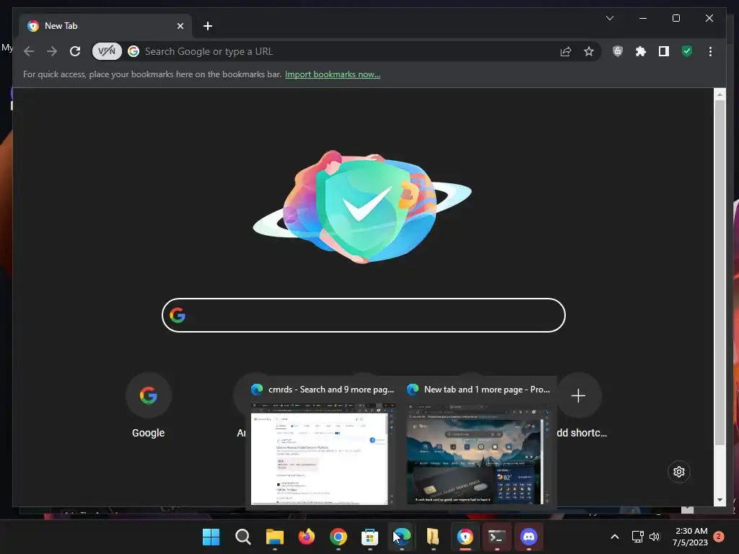Click the share page icon
Image resolution: width=739 pixels, height=554 pixels.
[566, 51]
